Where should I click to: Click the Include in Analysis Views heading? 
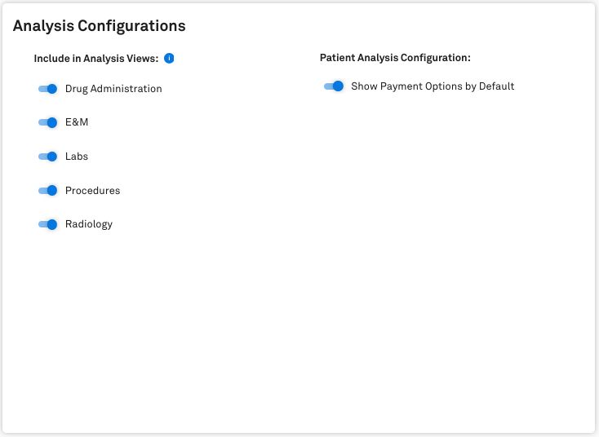coord(96,59)
